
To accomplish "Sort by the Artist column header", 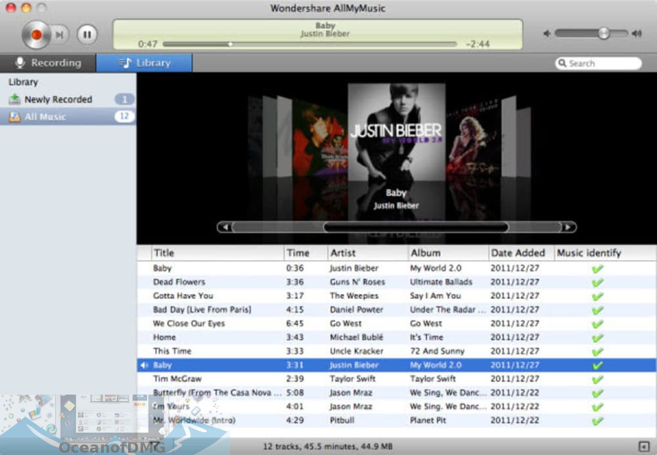I will [367, 253].
